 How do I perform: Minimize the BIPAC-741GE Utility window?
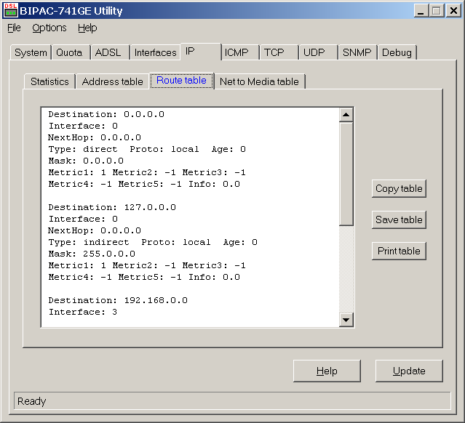pos(421,11)
